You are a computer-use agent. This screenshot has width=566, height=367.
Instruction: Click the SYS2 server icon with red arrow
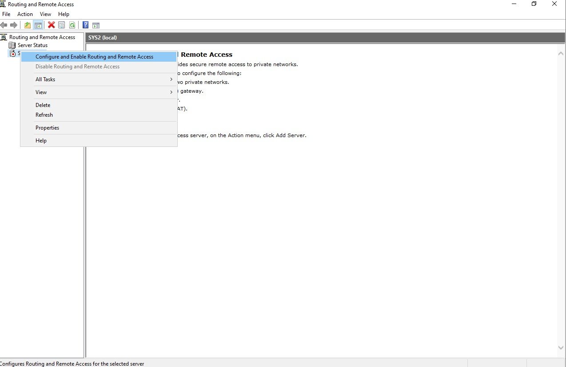12,53
